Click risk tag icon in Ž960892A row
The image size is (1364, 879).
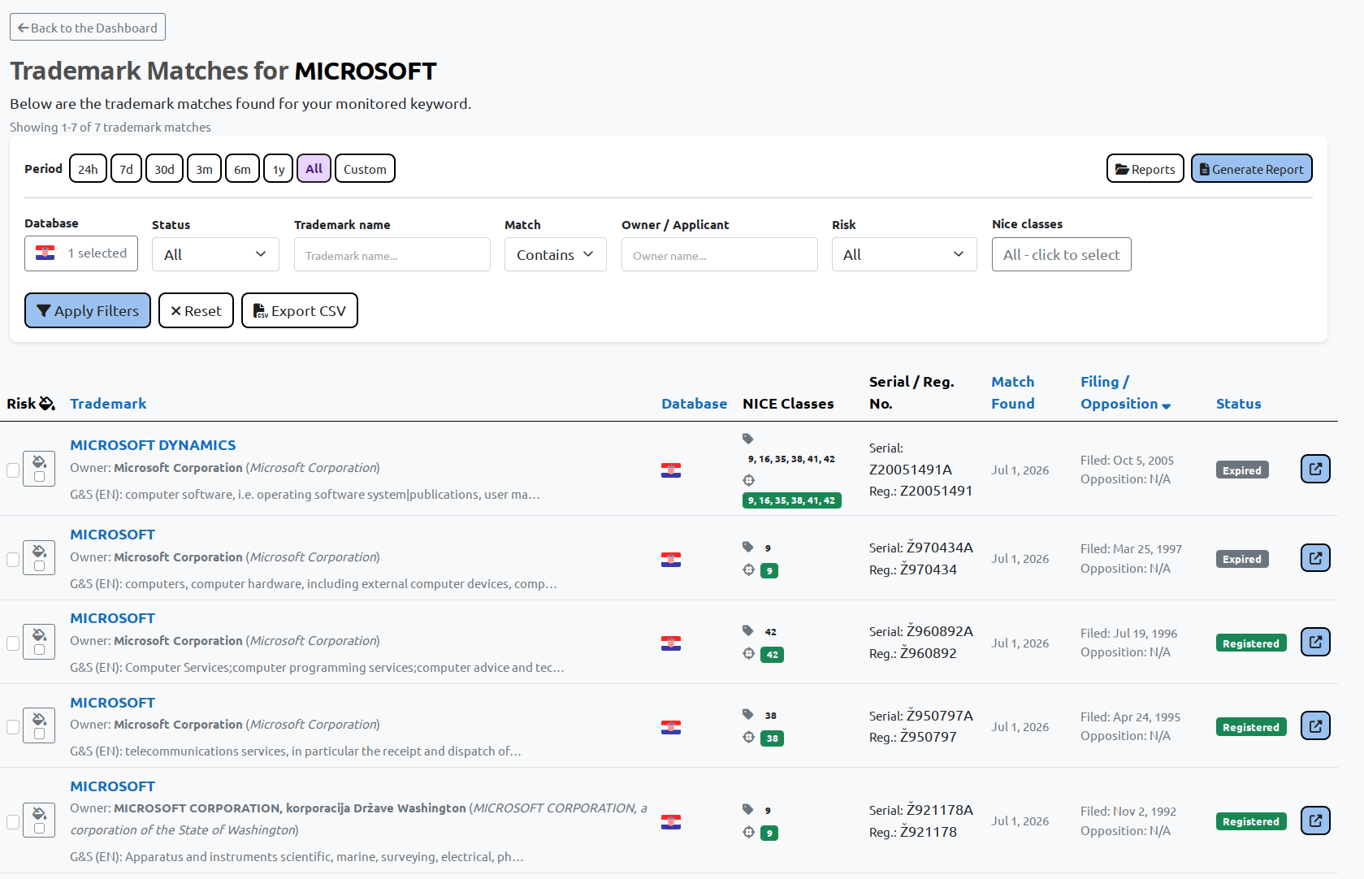[39, 634]
